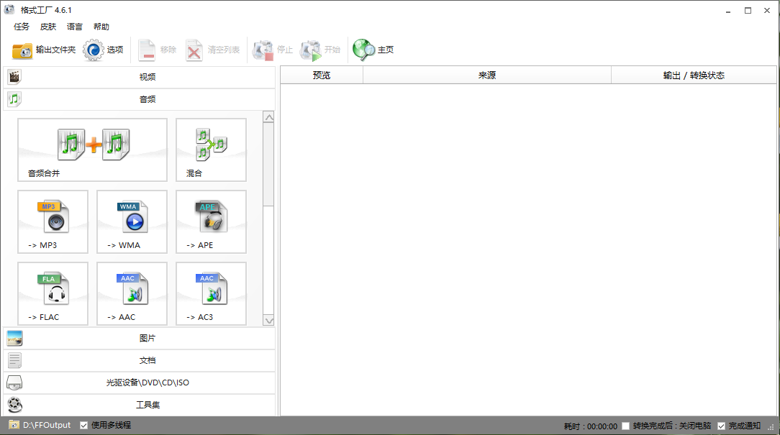Click the 移除 remove icon
Image resolution: width=780 pixels, height=435 pixels.
pos(147,50)
